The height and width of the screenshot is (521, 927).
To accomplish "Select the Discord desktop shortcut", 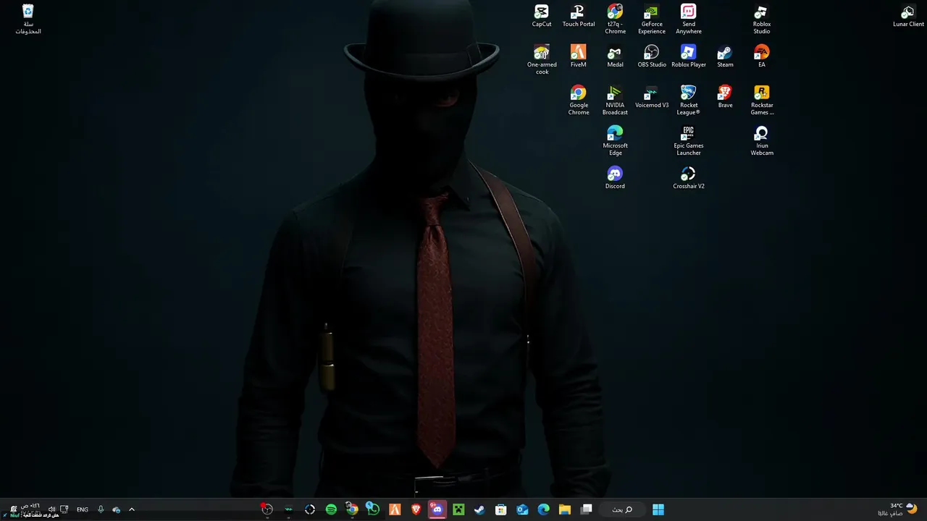I will point(615,178).
